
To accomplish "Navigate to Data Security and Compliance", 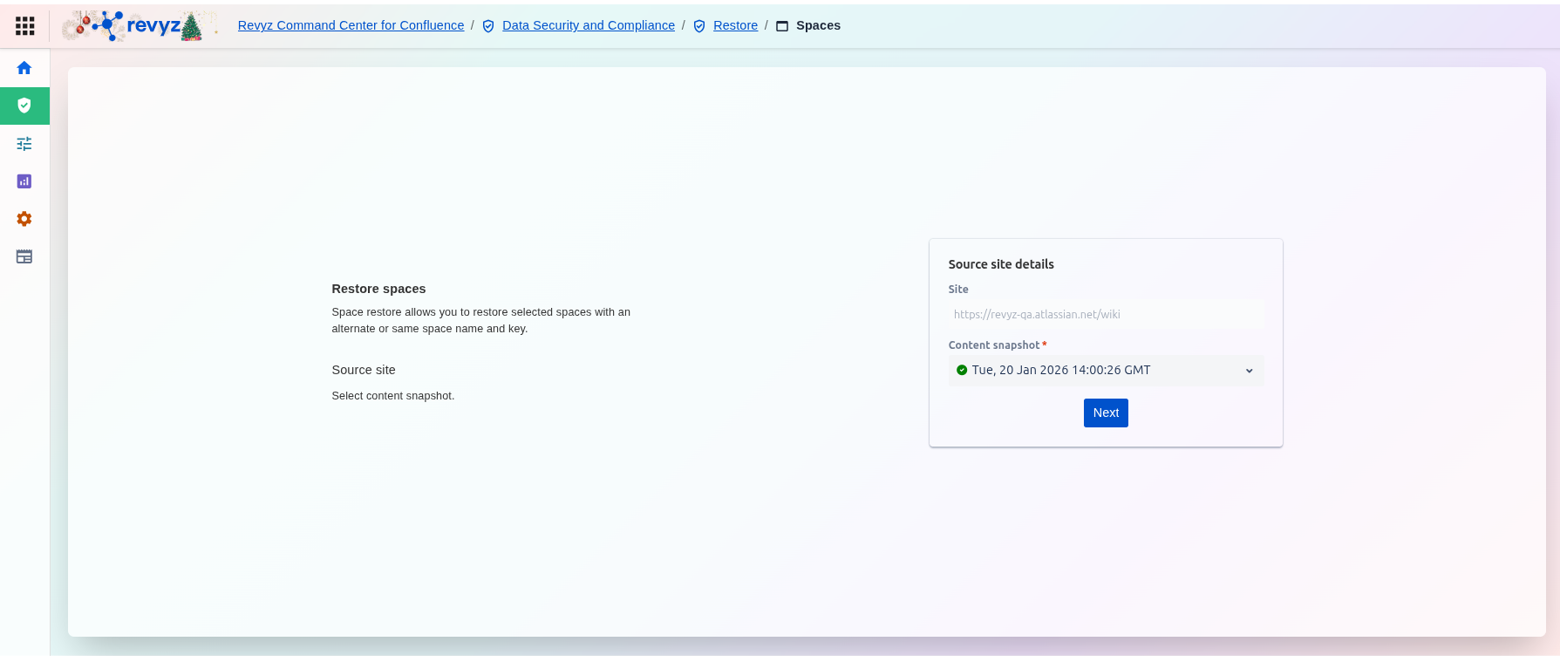I will (588, 25).
